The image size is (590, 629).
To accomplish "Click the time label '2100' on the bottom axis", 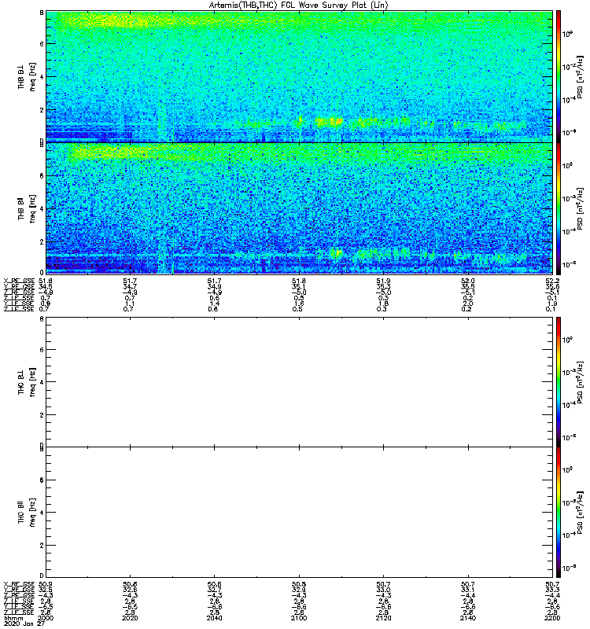I will 299,618.
